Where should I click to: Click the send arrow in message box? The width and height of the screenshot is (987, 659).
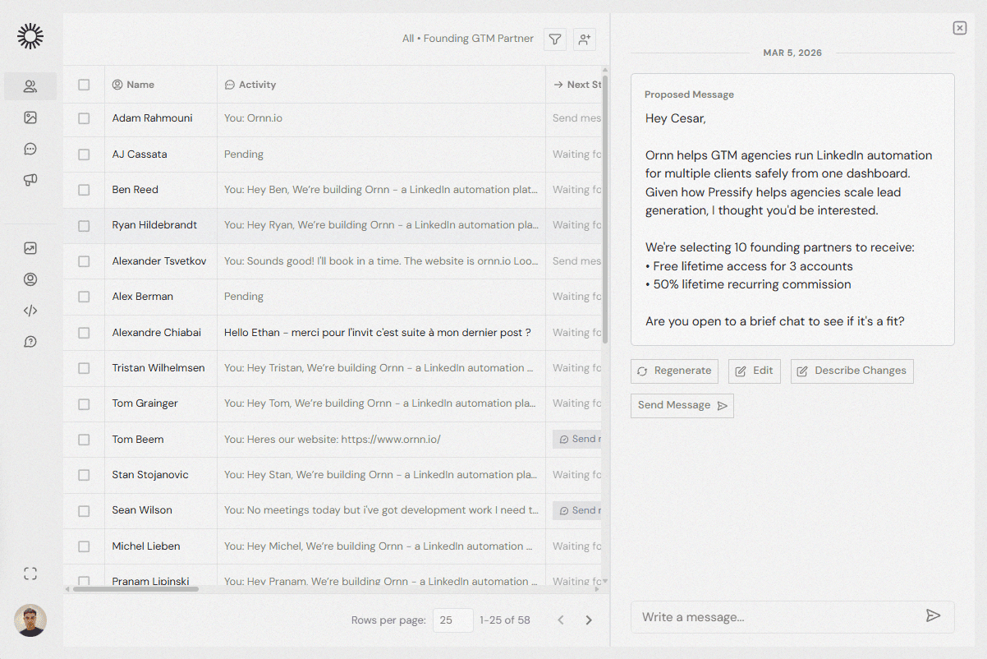(933, 615)
